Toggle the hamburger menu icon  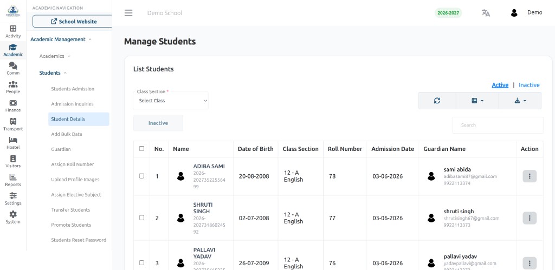pos(128,13)
